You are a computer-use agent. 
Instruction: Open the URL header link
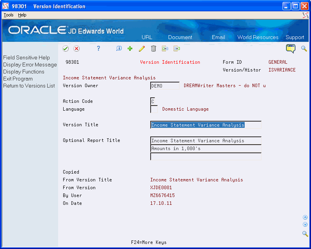(x=147, y=38)
